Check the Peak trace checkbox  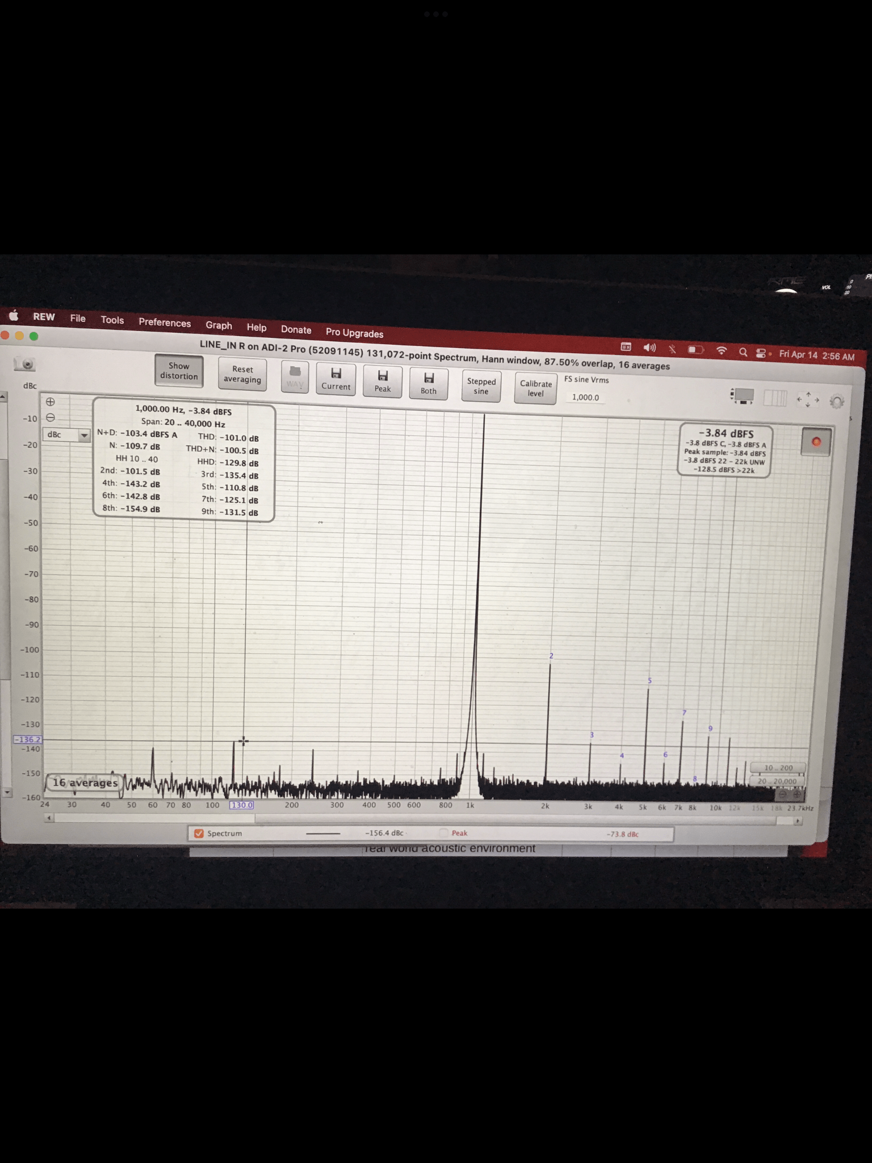(x=443, y=833)
